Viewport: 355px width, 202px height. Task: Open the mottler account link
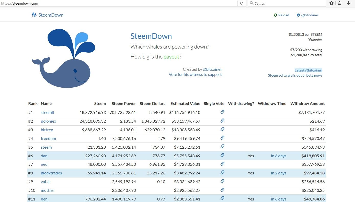tap(48, 190)
